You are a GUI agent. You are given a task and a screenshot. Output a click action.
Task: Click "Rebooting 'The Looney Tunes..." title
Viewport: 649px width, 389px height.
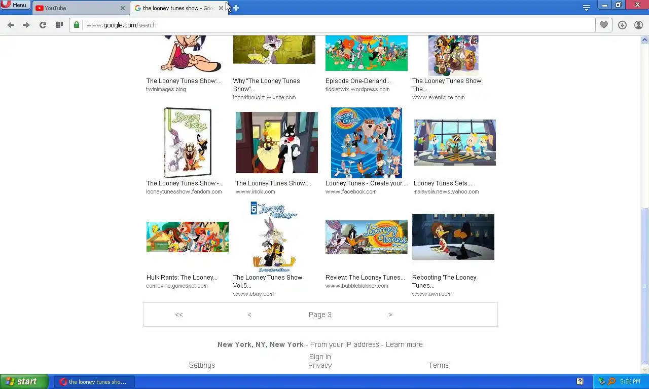[x=444, y=282]
